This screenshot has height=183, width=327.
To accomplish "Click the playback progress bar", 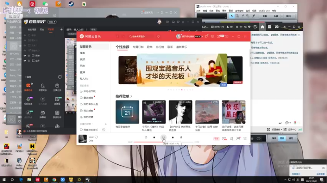I will [x=163, y=142].
